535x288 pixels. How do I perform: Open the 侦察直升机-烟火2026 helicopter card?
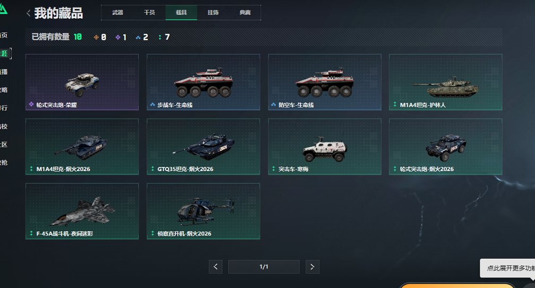(203, 211)
